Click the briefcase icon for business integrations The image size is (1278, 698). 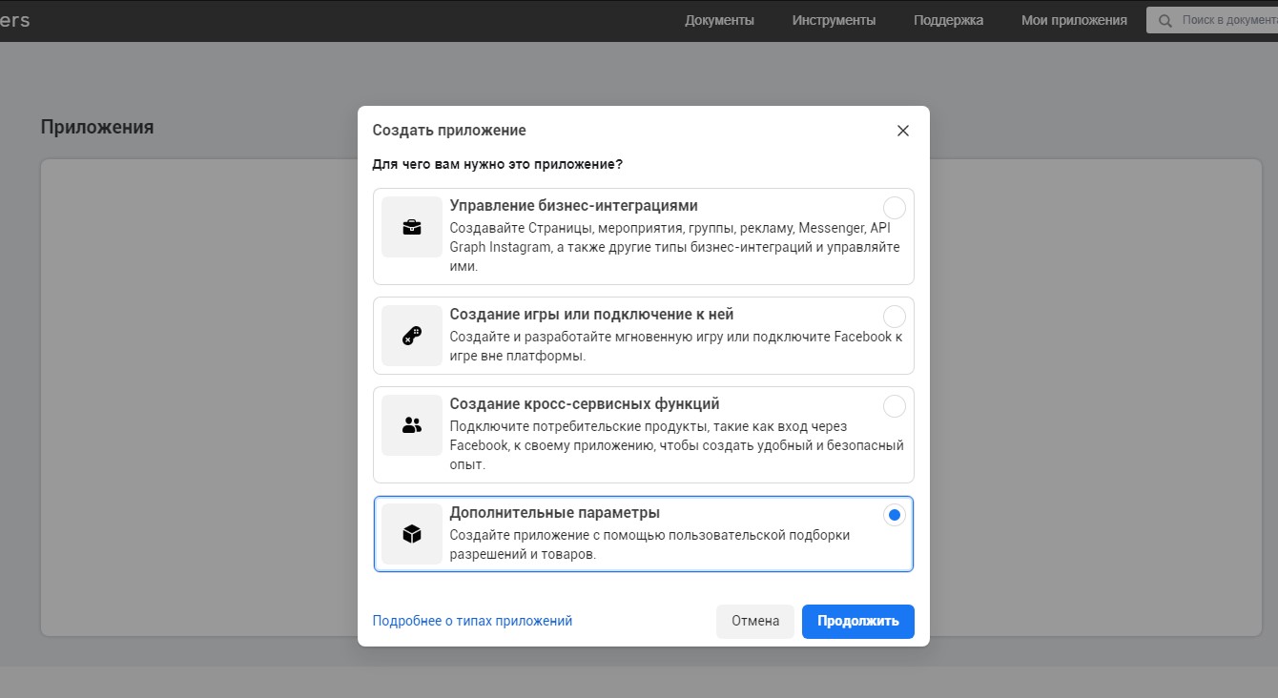(412, 227)
